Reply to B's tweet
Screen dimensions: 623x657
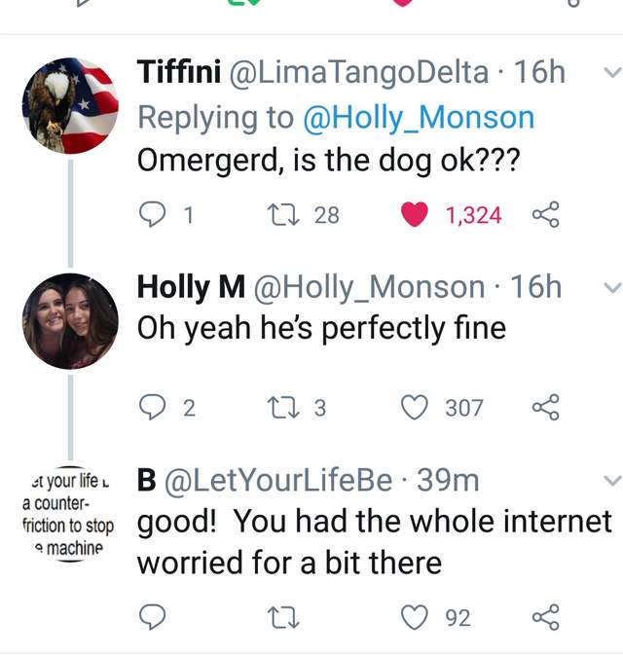point(154,617)
